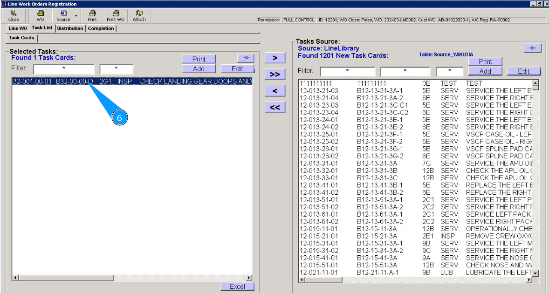
Task: Select source row 12-013-23-03
Action: pyautogui.click(x=416, y=105)
